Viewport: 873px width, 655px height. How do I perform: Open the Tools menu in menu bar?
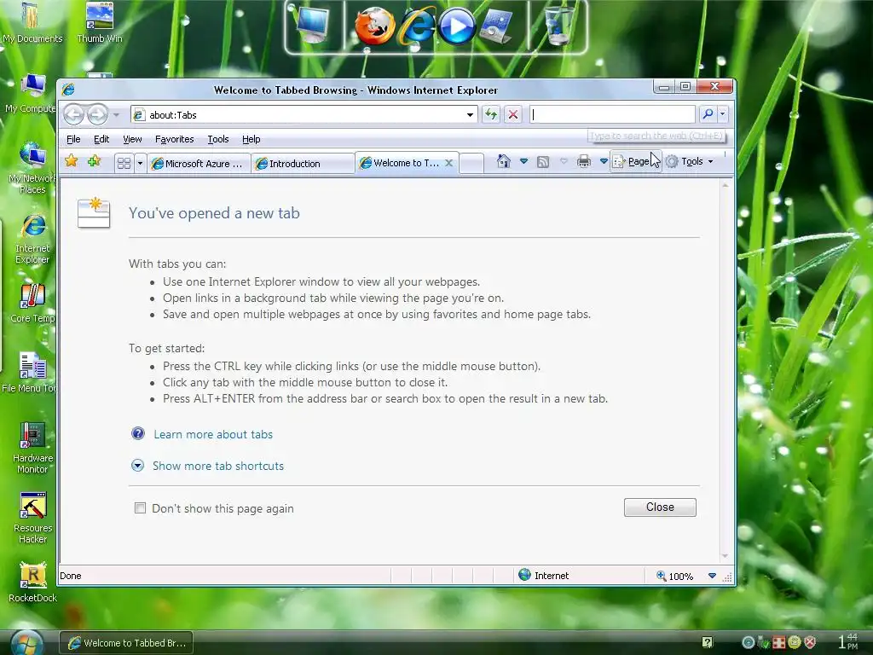pyautogui.click(x=217, y=139)
